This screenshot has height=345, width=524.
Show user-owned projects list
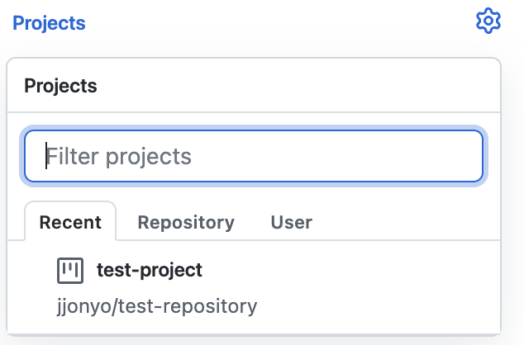(292, 222)
